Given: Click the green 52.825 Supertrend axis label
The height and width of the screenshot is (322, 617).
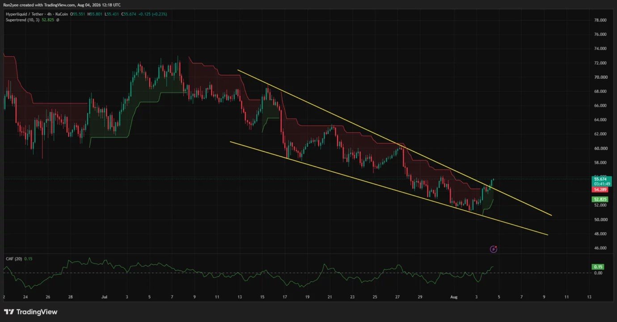Looking at the screenshot, I should tap(600, 199).
